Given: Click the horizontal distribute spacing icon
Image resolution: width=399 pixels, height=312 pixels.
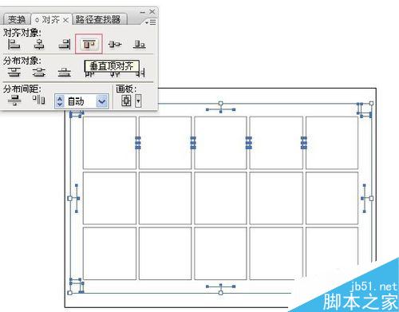Looking at the screenshot, I should pos(39,100).
